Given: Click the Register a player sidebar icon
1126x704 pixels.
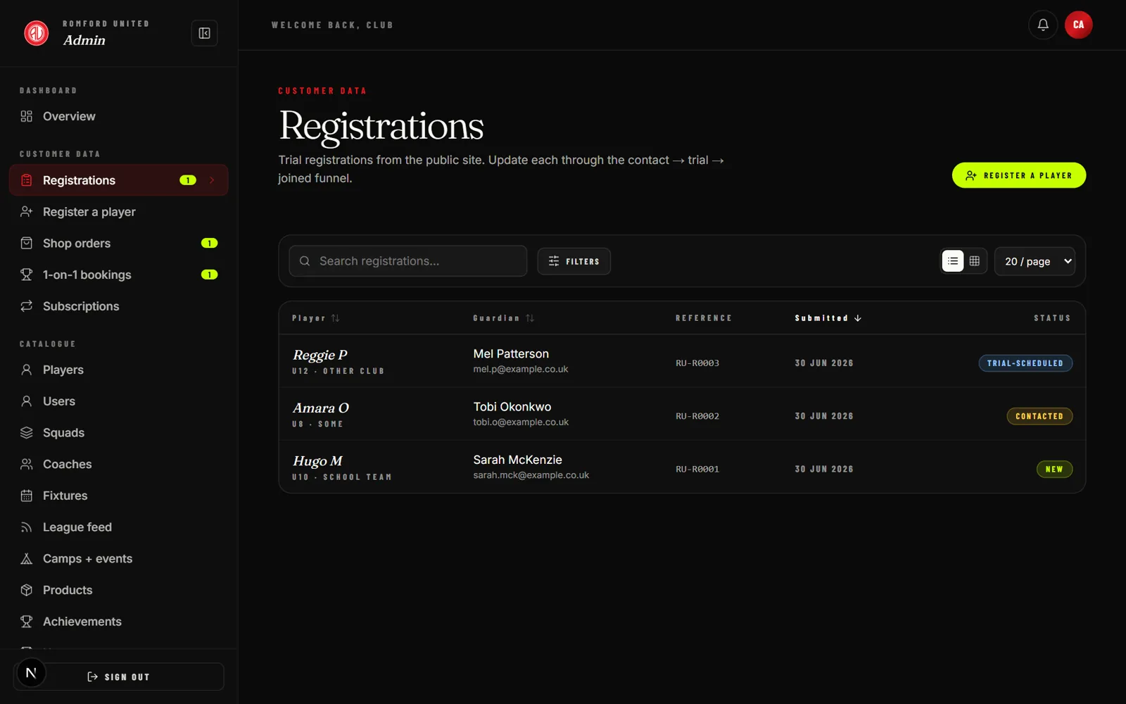Looking at the screenshot, I should point(27,211).
